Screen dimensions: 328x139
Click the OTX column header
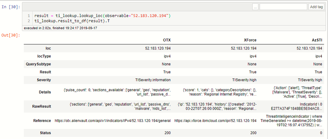pyautogui.click(x=167, y=40)
